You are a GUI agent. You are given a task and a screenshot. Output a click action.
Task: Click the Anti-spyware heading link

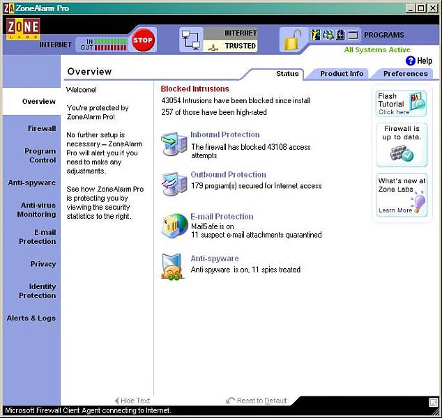215,258
